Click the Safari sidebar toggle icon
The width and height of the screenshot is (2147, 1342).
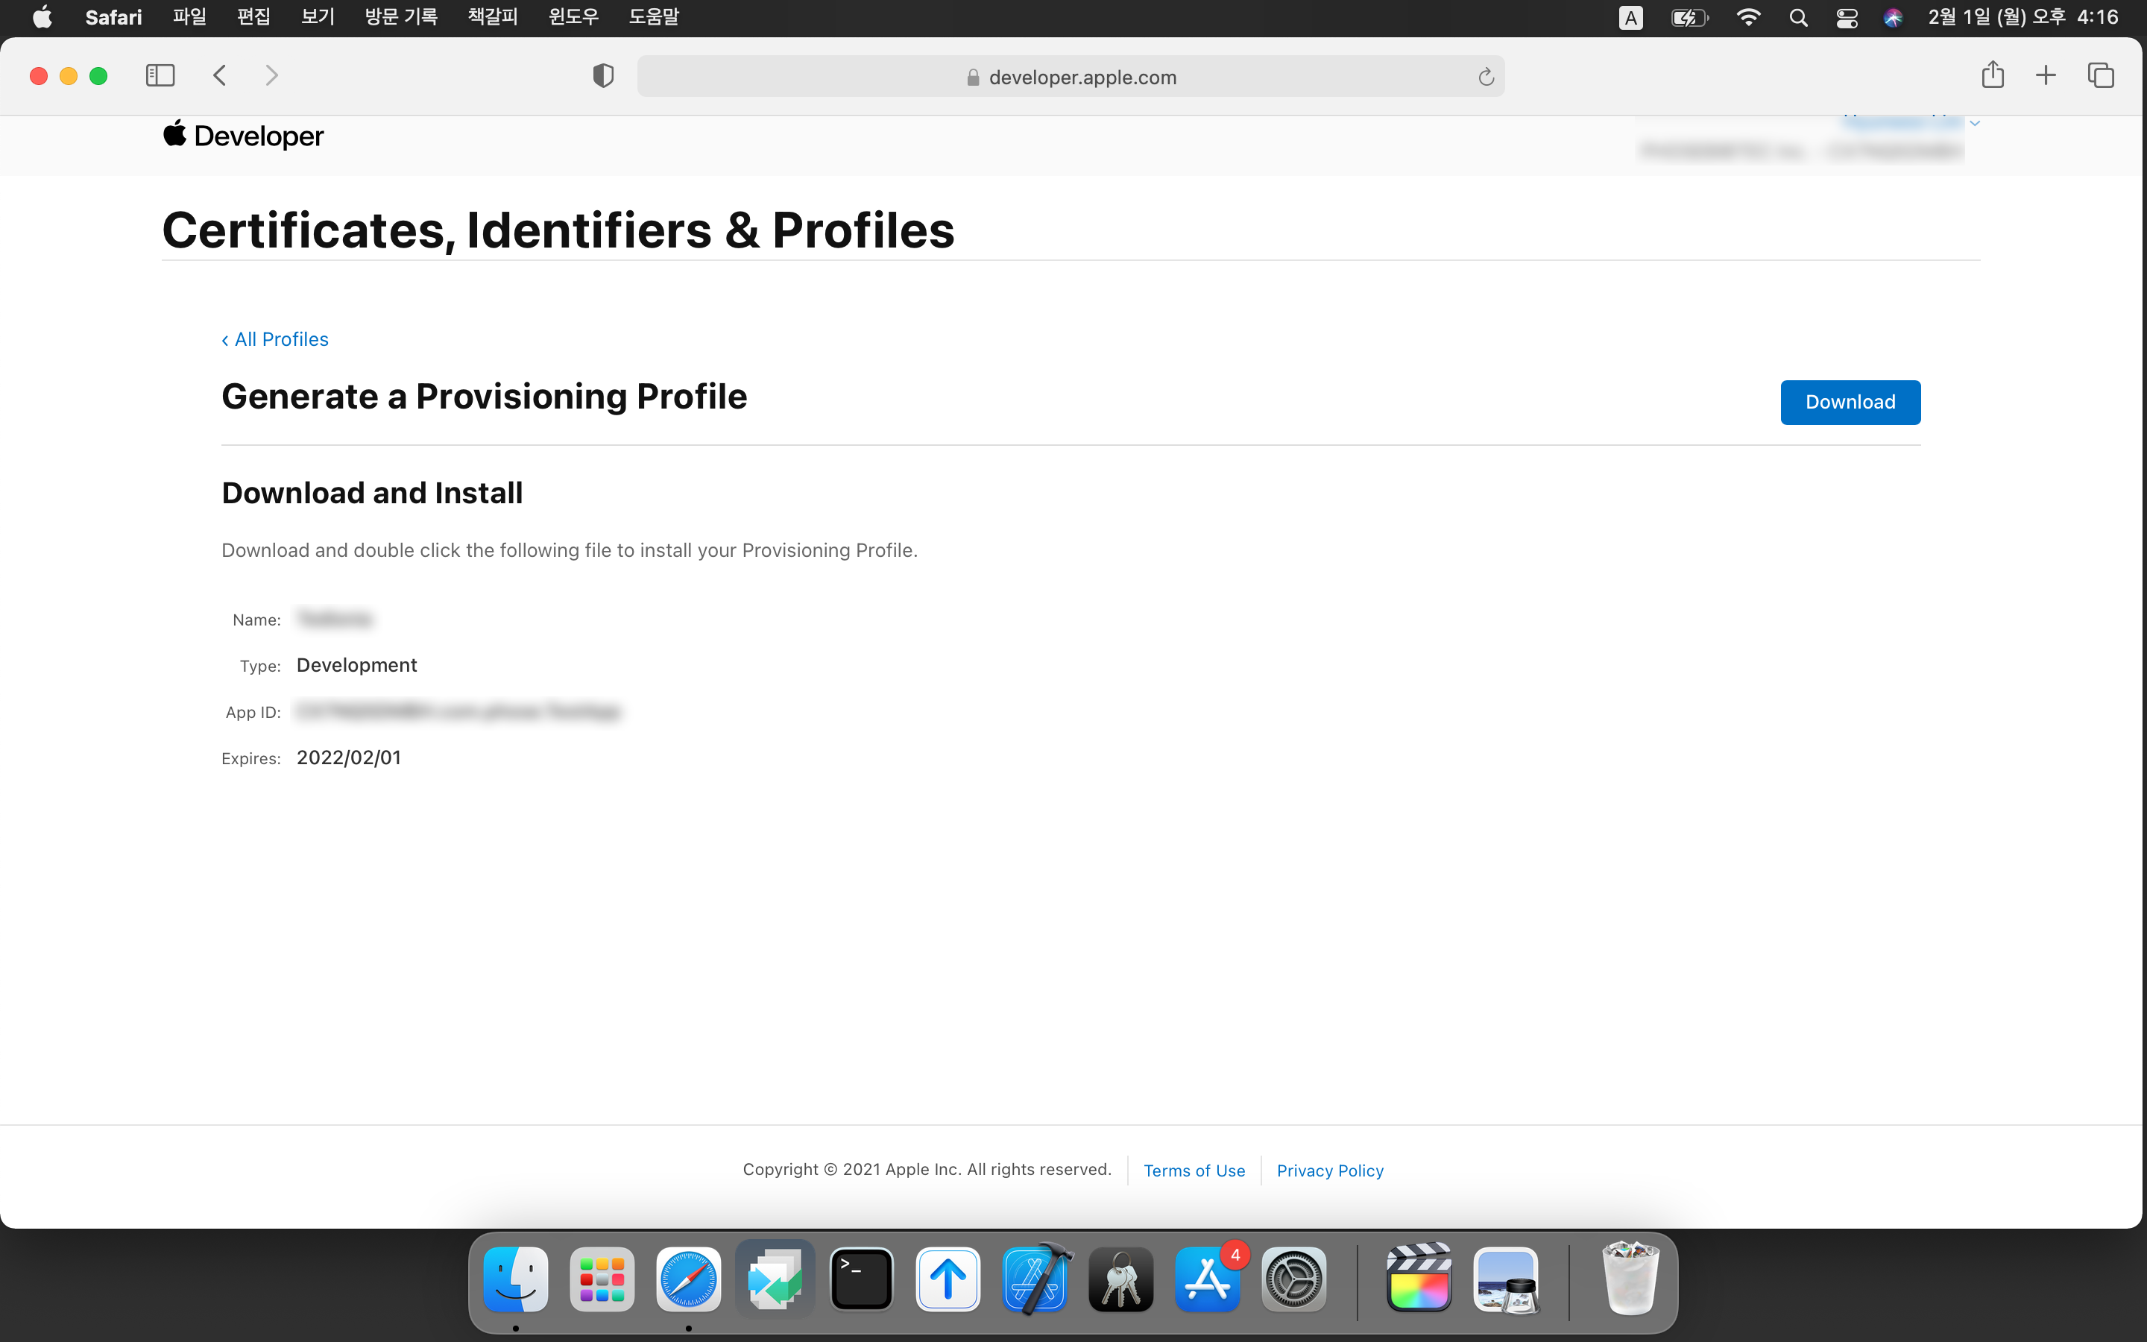coord(160,75)
